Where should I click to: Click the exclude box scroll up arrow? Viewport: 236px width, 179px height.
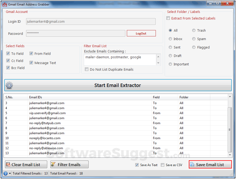tap(158, 57)
